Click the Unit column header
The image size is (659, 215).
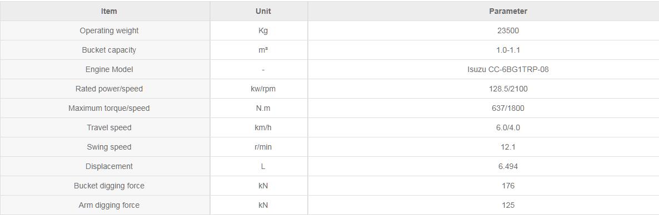coord(263,11)
